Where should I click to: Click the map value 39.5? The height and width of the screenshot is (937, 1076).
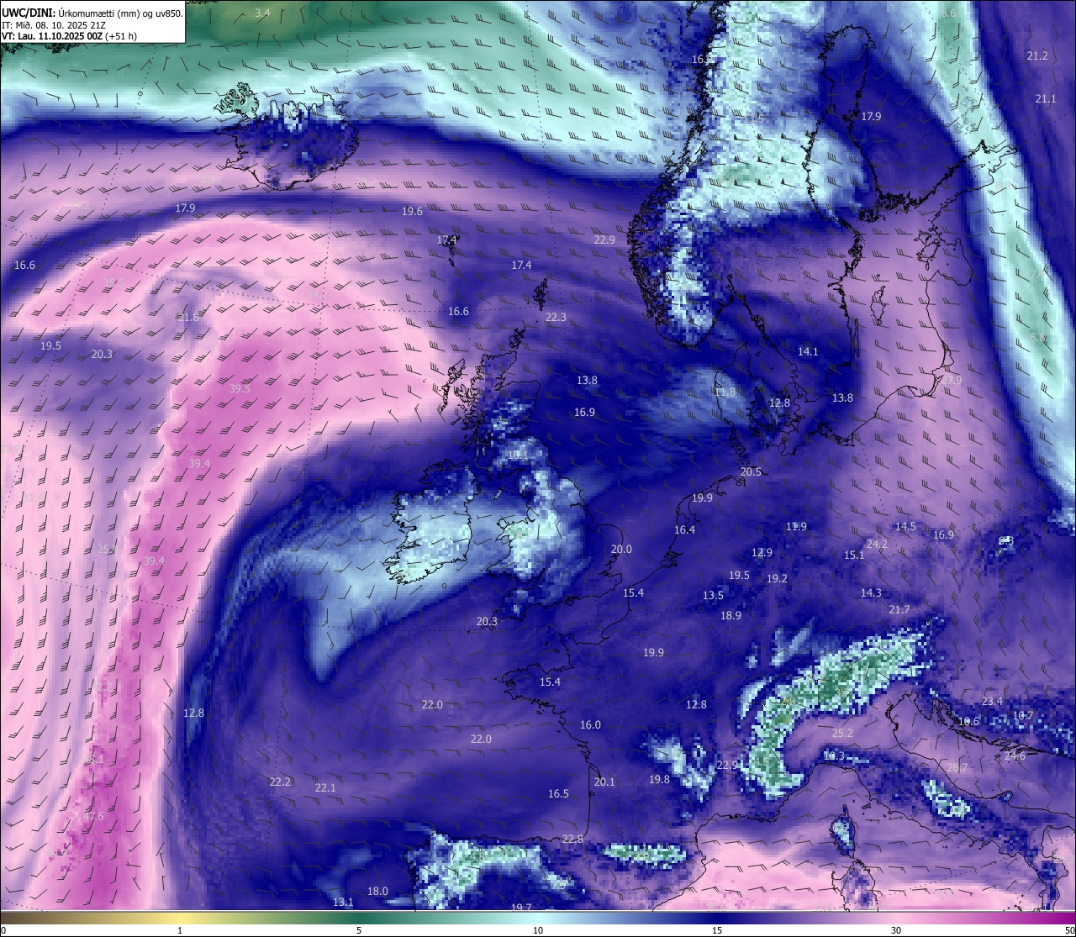pyautogui.click(x=240, y=388)
